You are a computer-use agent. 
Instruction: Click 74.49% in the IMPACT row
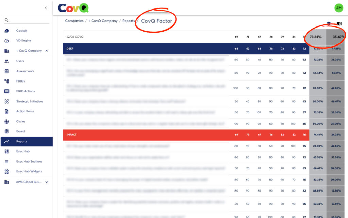tap(318, 135)
